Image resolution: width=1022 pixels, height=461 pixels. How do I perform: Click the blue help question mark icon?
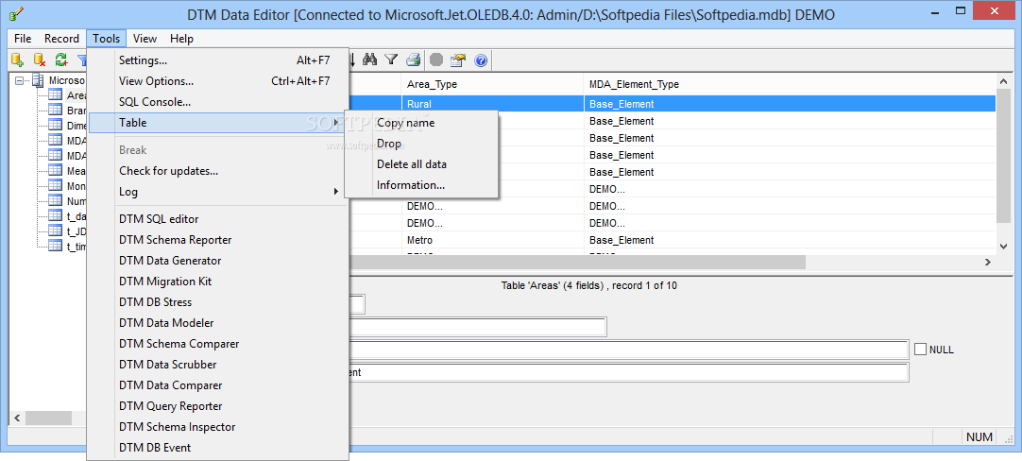click(481, 60)
